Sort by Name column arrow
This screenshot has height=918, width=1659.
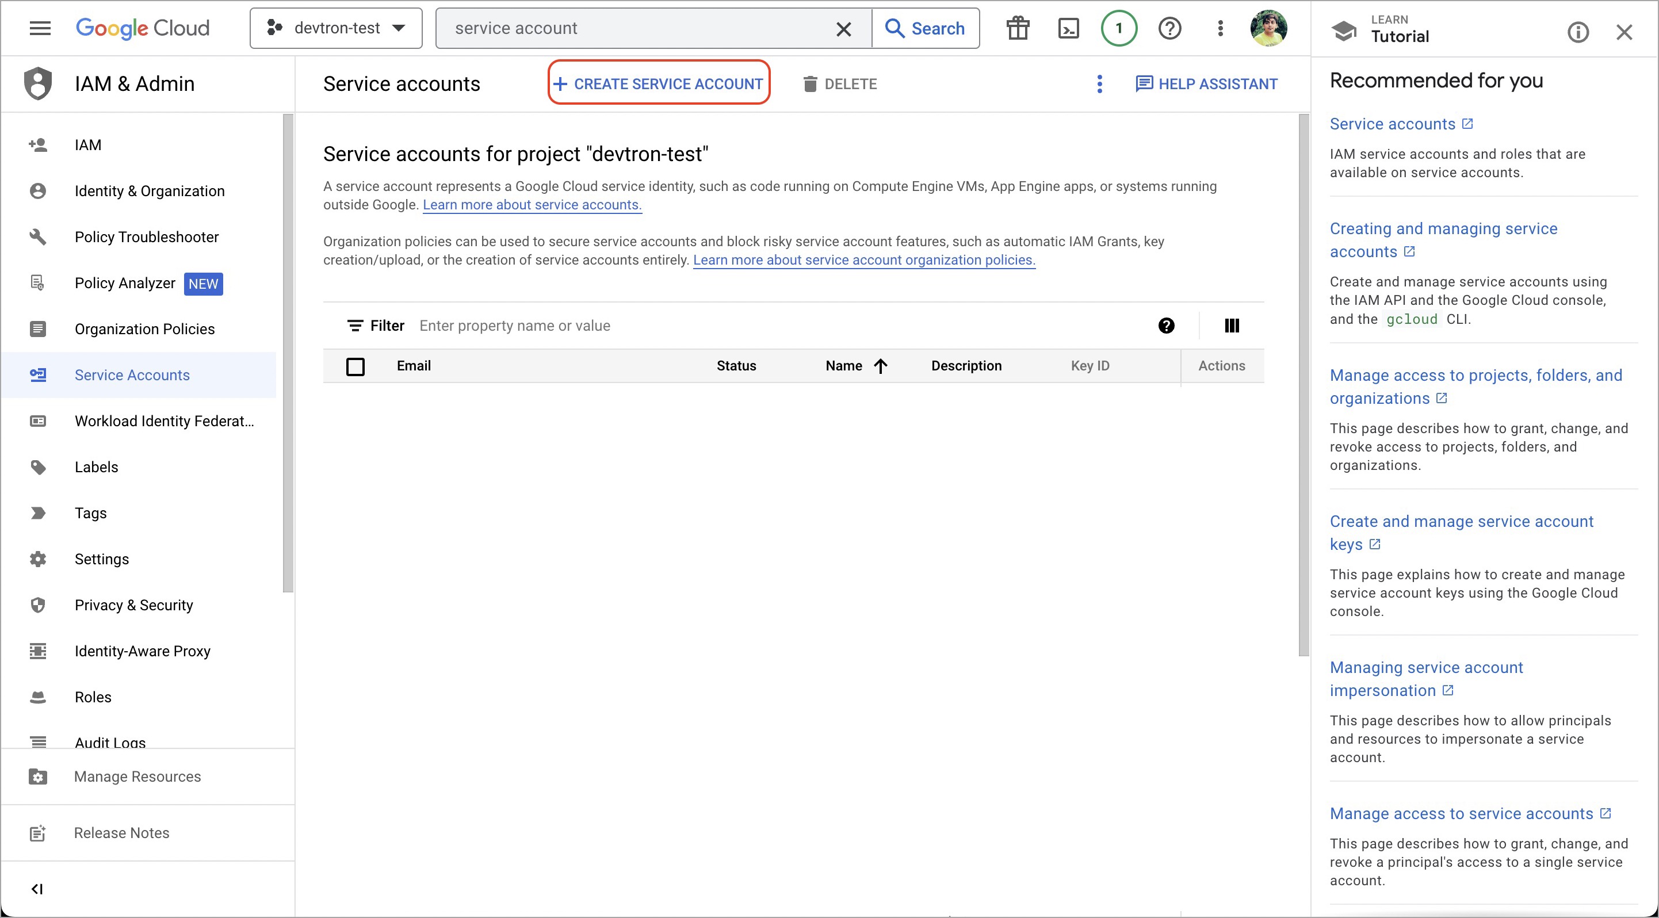pos(880,366)
